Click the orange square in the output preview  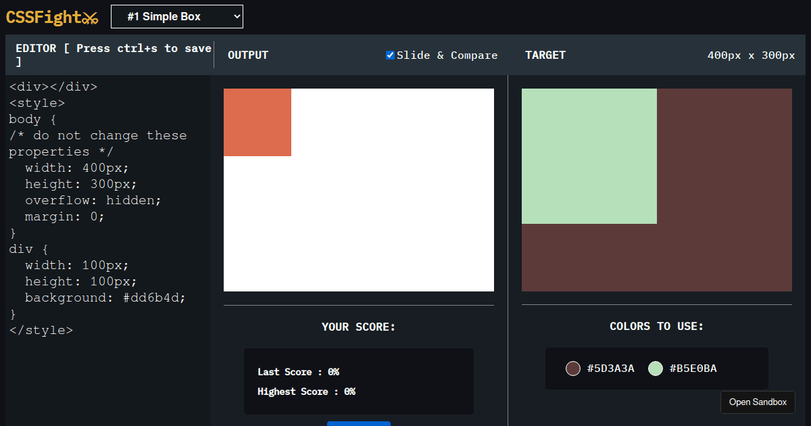(257, 122)
